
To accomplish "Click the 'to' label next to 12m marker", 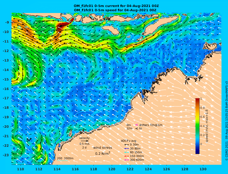I will [140, 128].
